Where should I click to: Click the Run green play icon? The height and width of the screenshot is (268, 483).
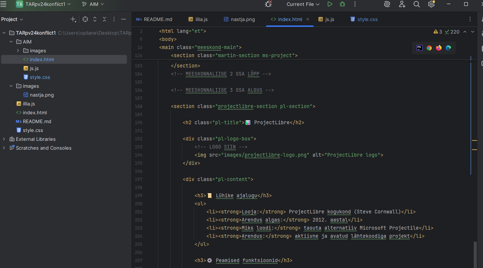330,4
